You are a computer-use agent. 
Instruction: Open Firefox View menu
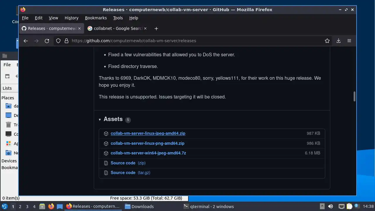53,18
